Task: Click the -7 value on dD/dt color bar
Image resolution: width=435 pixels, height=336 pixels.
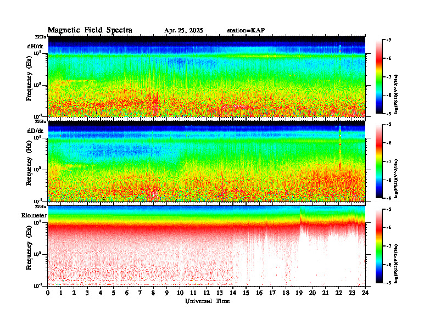Action: click(x=388, y=161)
